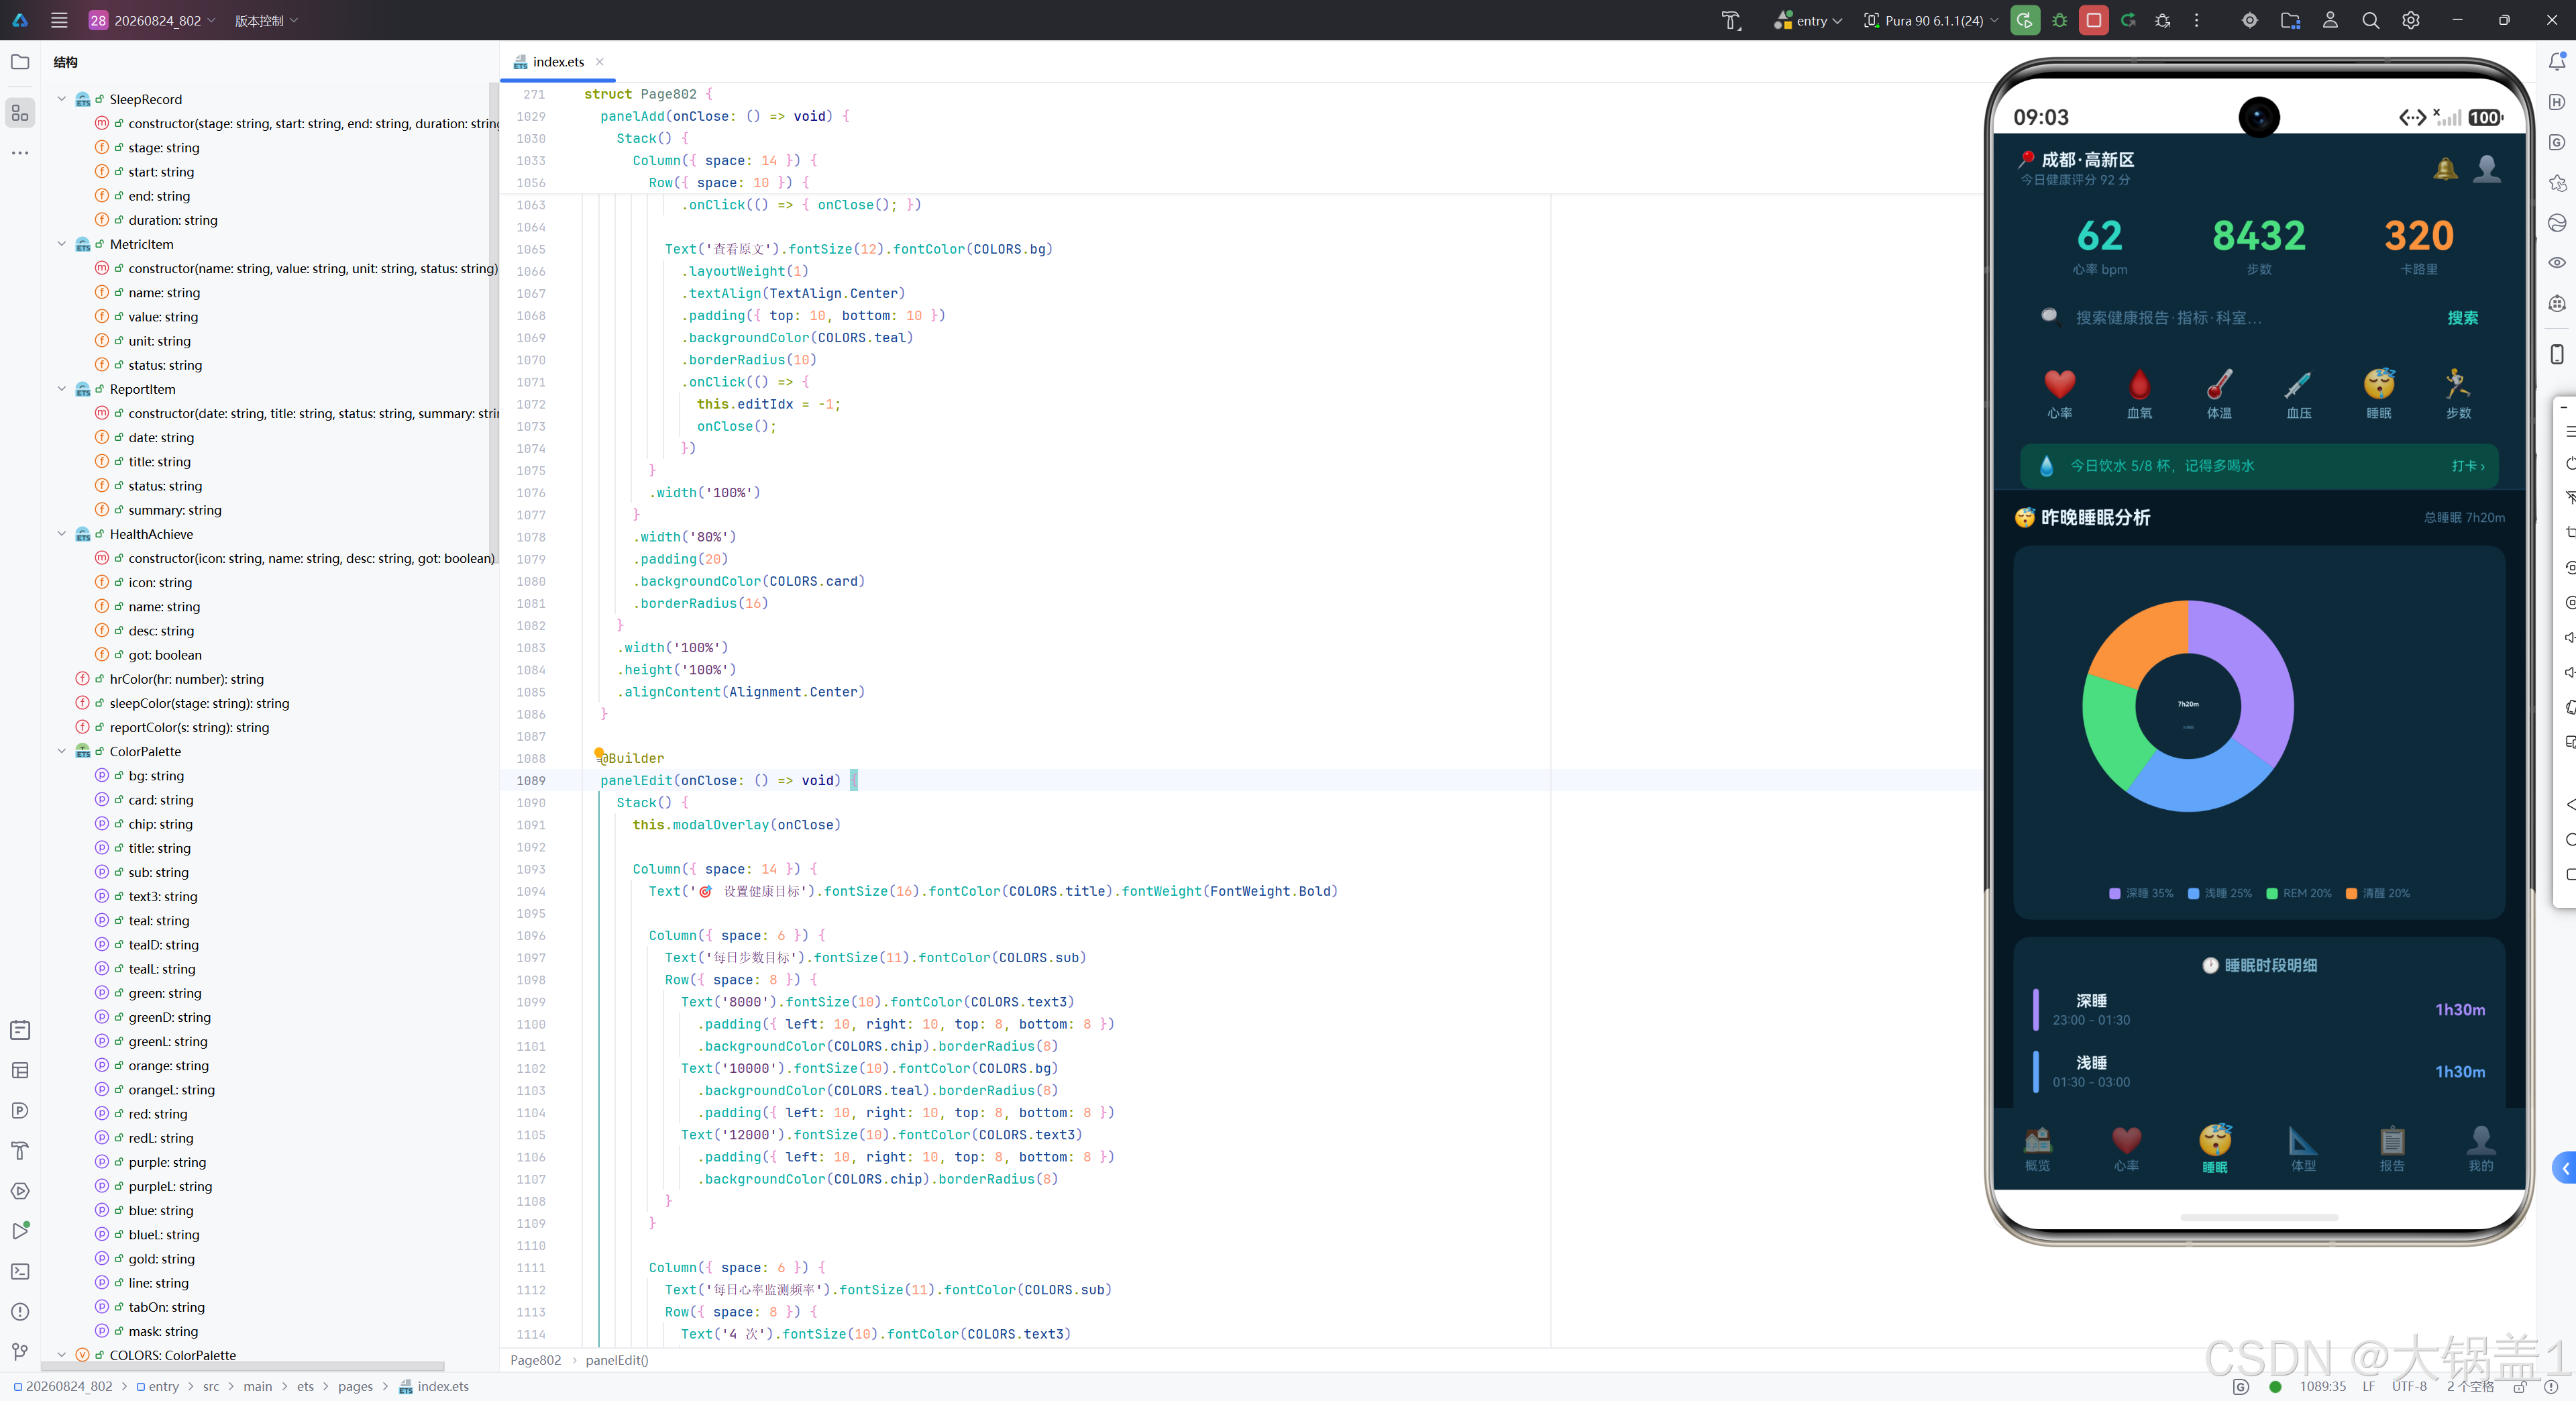Open the Build hammer tool window
This screenshot has width=2576, height=1401.
click(x=20, y=1150)
